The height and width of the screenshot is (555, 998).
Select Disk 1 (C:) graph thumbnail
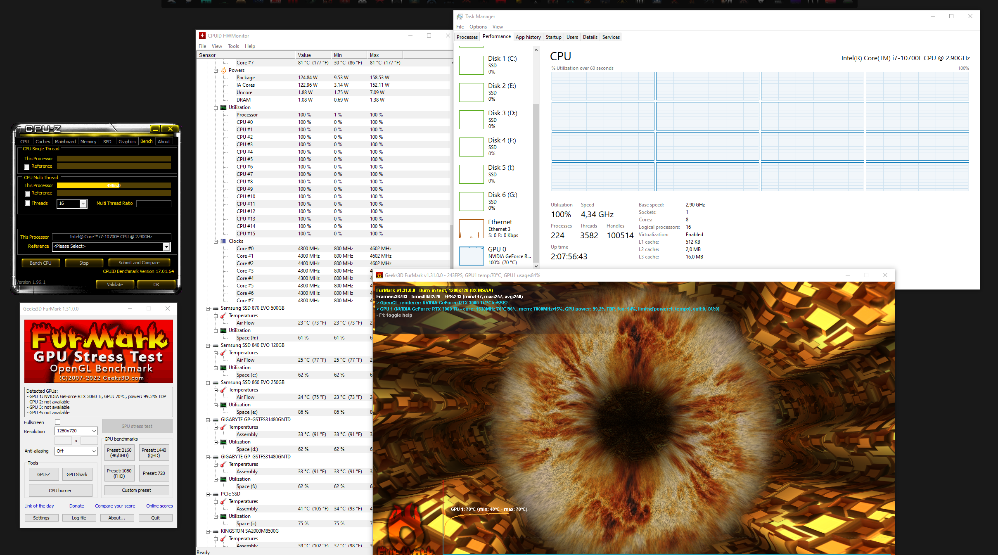[x=471, y=65]
